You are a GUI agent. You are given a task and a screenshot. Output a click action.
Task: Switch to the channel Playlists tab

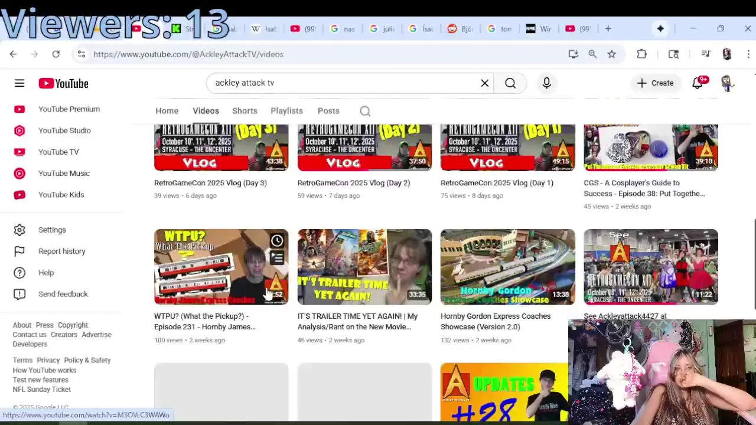pyautogui.click(x=286, y=111)
